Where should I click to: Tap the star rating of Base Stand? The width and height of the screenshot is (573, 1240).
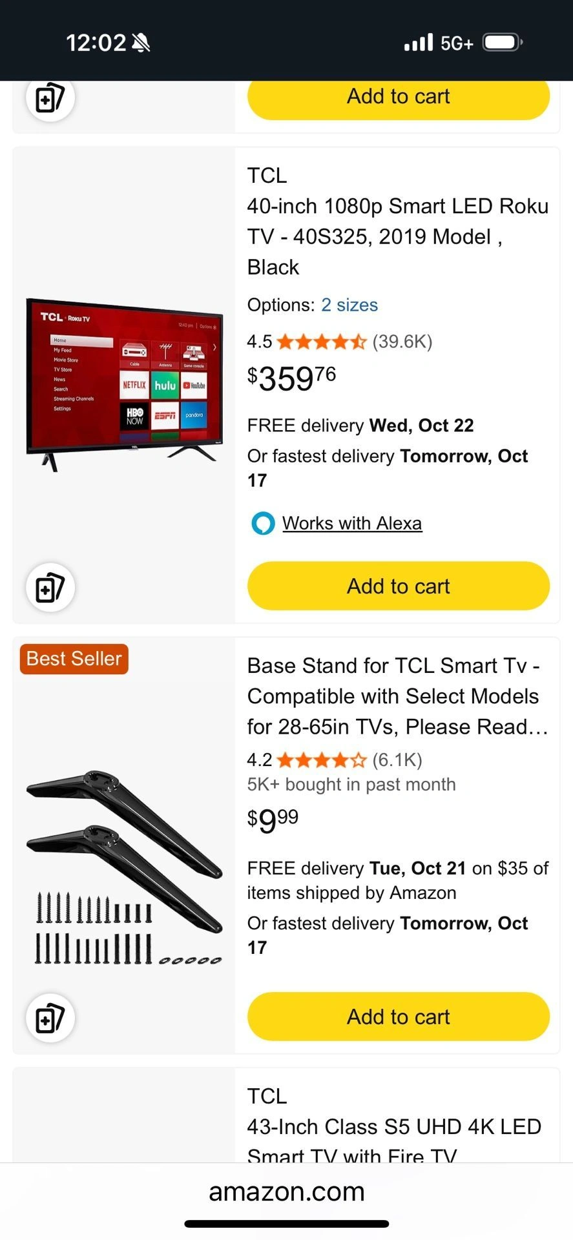(321, 760)
